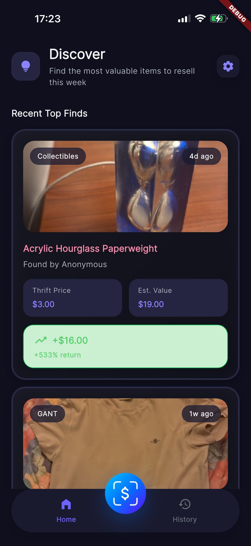Switch to the Home tab label
Image resolution: width=251 pixels, height=546 pixels.
[x=66, y=519]
